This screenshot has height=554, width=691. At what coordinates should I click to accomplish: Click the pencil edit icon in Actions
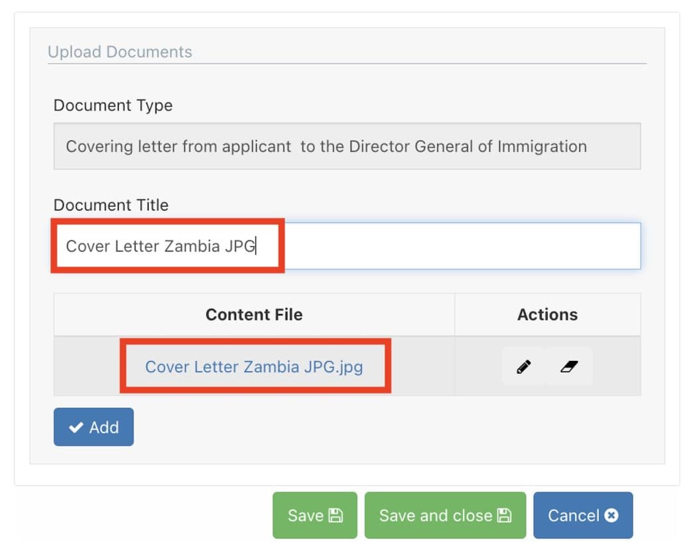click(x=524, y=366)
